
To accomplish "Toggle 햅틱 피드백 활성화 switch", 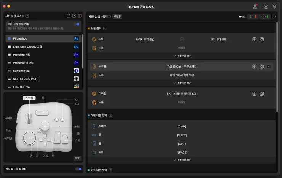I will coord(79,169).
